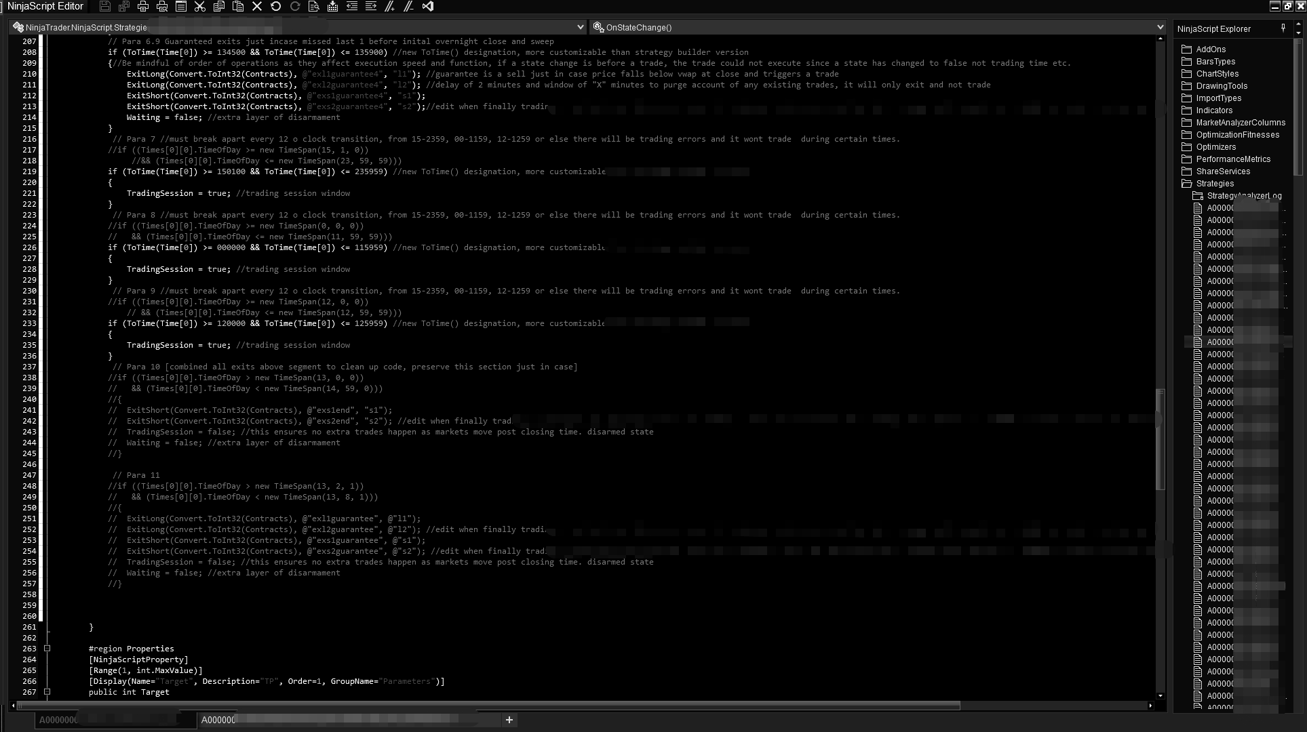
Task: Click the Comment selected lines icon
Action: (x=389, y=6)
